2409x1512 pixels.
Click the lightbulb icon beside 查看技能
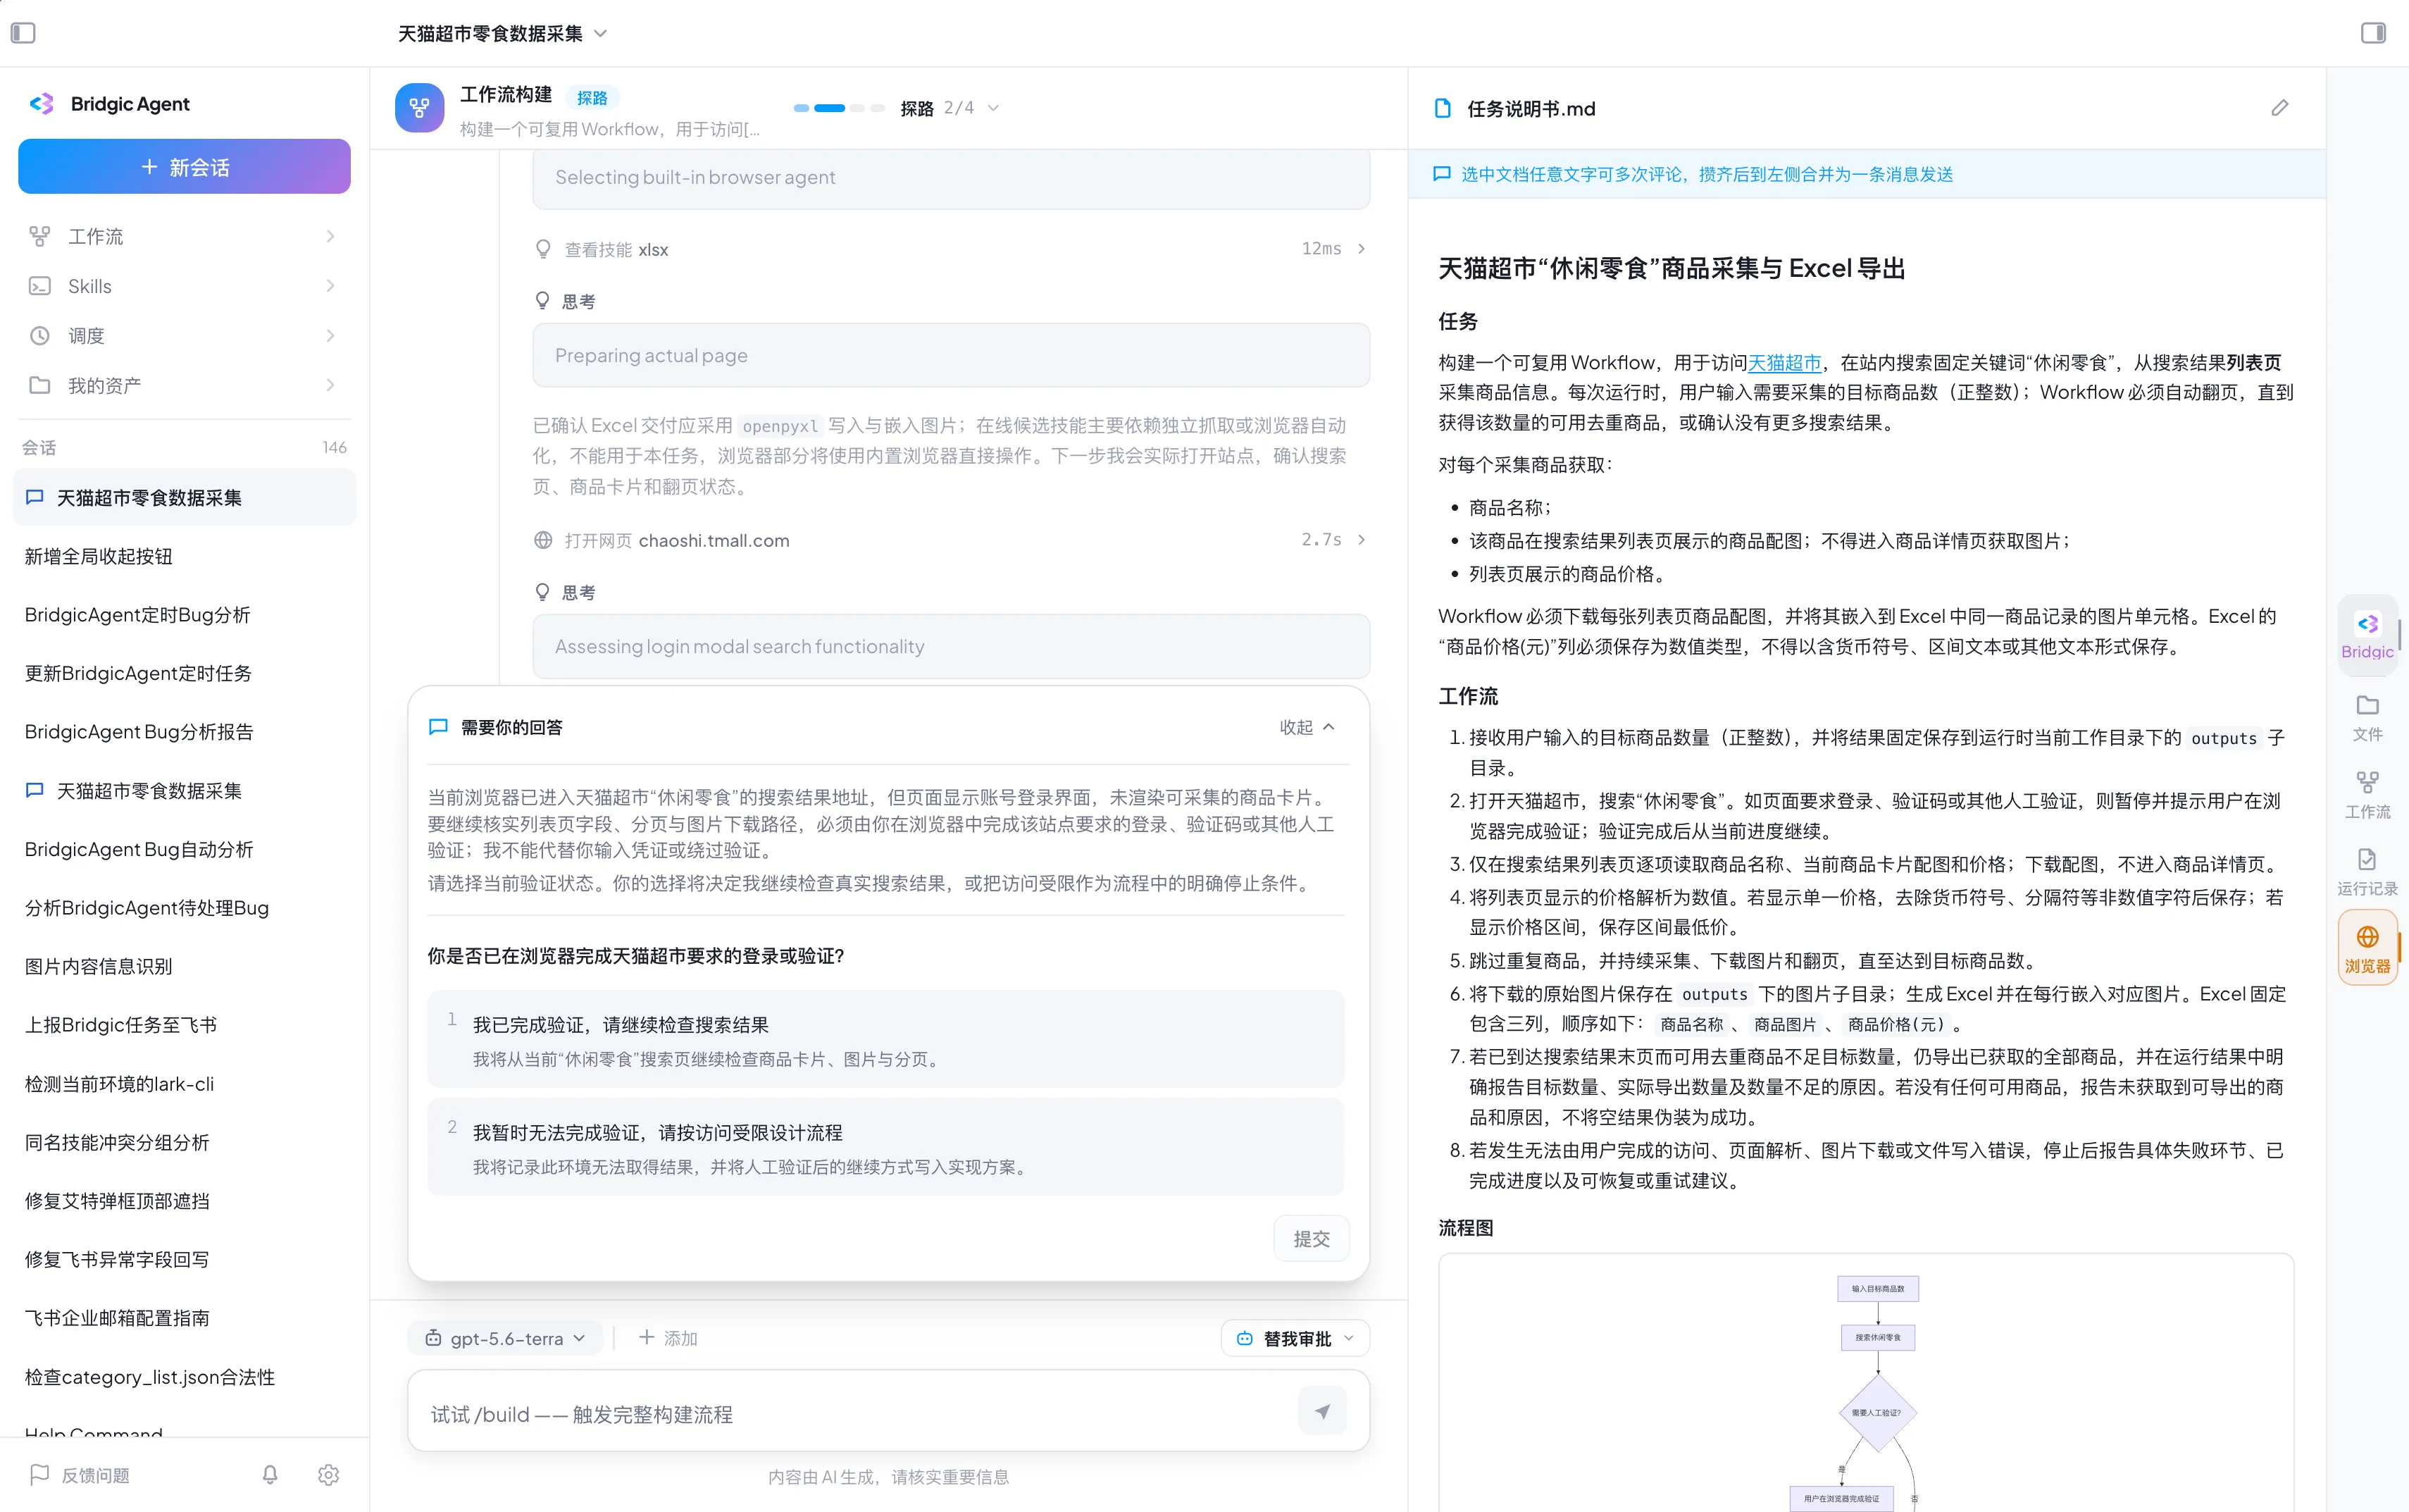coord(543,249)
